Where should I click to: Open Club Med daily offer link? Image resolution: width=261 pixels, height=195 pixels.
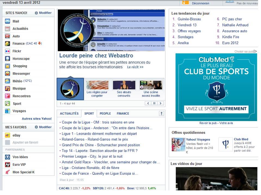tap(241, 139)
